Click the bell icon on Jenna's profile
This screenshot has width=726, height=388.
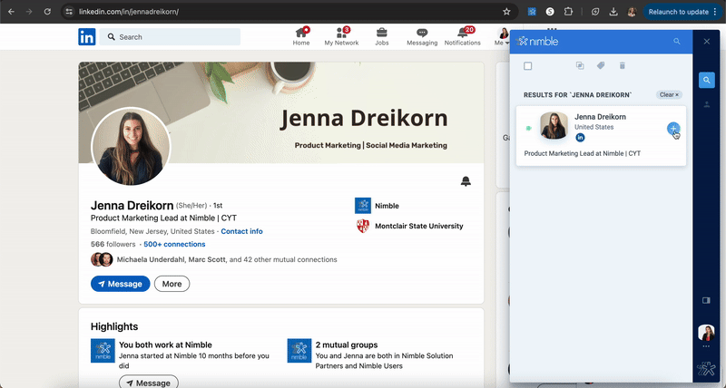[466, 181]
